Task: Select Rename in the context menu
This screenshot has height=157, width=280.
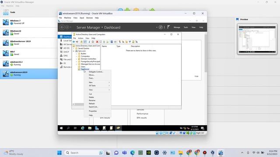Action: [x=98, y=100]
